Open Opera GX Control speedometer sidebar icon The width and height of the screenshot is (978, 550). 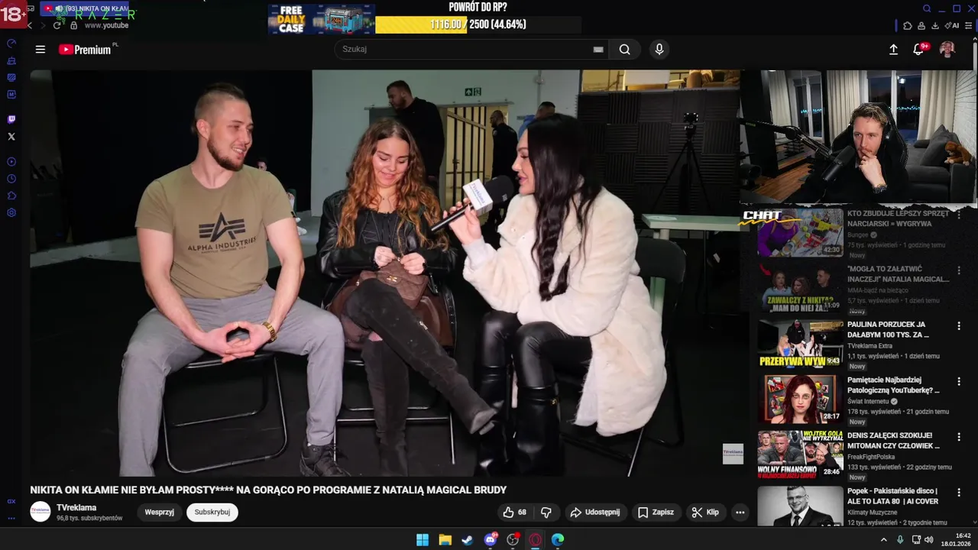[11, 44]
